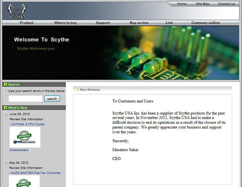Click the arrow icon beside New Release heading
This screenshot has height=187, width=242.
[77, 89]
